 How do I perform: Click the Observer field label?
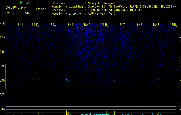coord(58,3)
